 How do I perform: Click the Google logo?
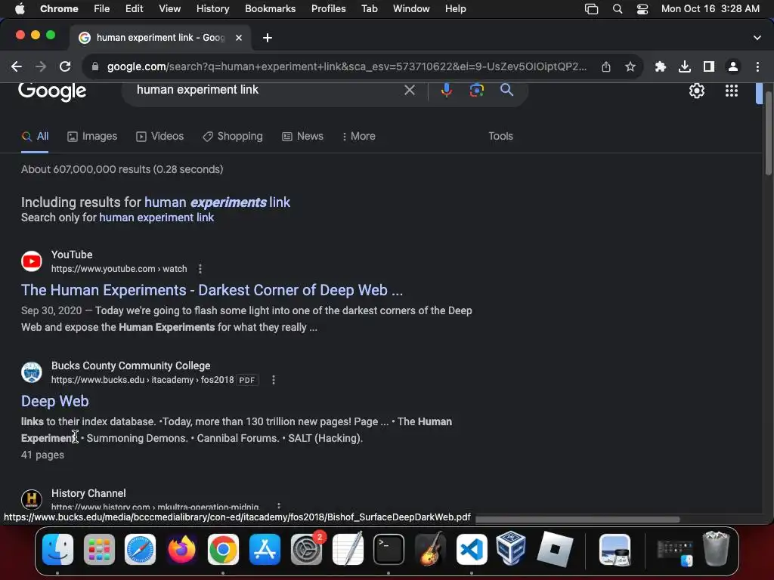pos(52,91)
